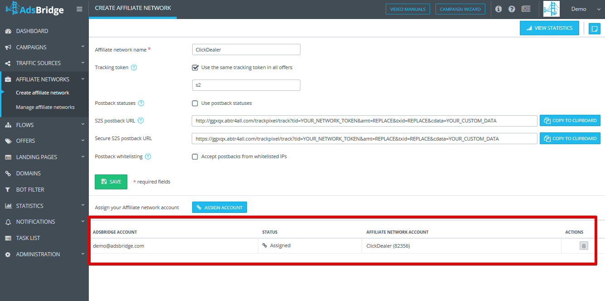The width and height of the screenshot is (605, 301).
Task: Click the Campaign Wizard button
Action: pyautogui.click(x=460, y=9)
